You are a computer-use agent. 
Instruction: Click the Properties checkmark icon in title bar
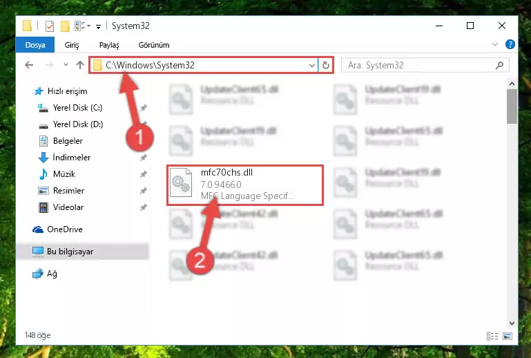[x=50, y=26]
